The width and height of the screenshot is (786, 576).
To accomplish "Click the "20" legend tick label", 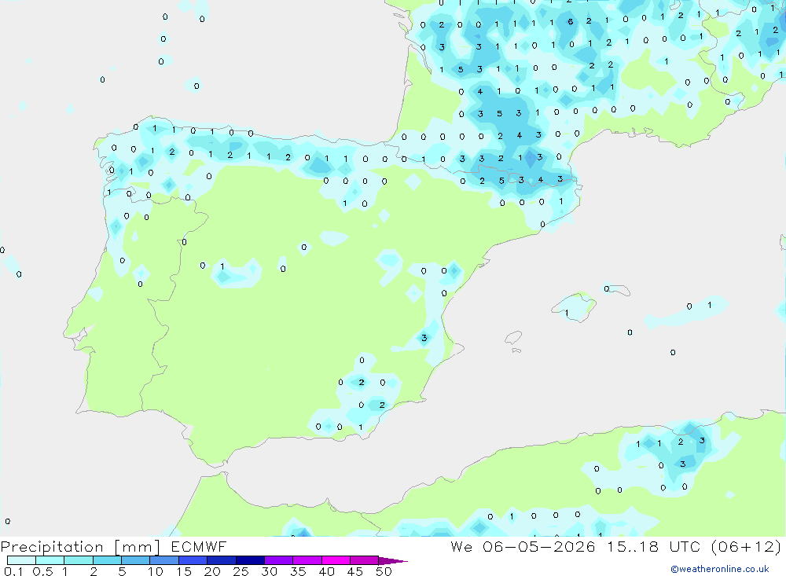I will click(x=212, y=571).
